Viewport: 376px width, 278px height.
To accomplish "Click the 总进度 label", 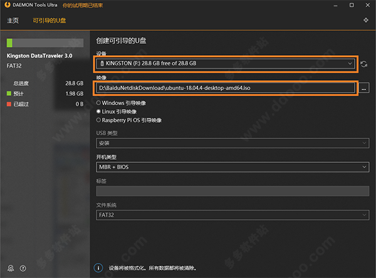I will click(x=21, y=83).
